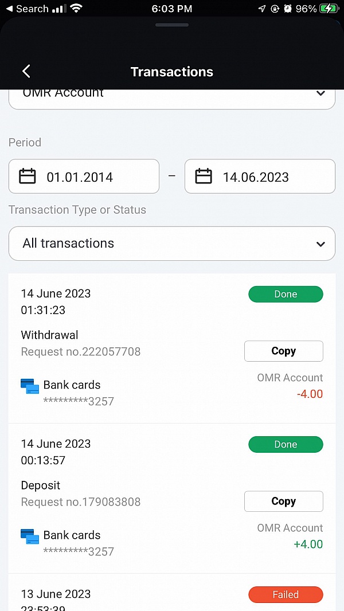
Task: Tap the sheet drag handle at top
Action: click(172, 25)
